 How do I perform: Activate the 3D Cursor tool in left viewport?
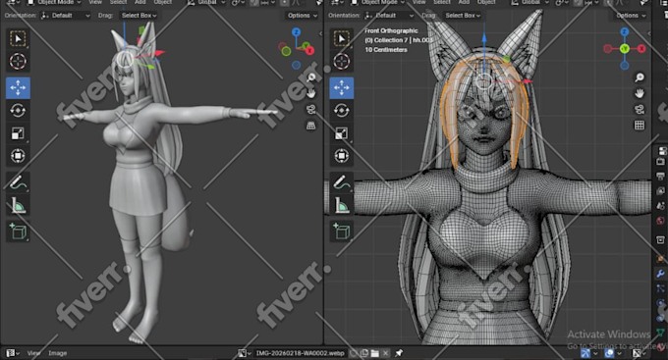coord(18,61)
